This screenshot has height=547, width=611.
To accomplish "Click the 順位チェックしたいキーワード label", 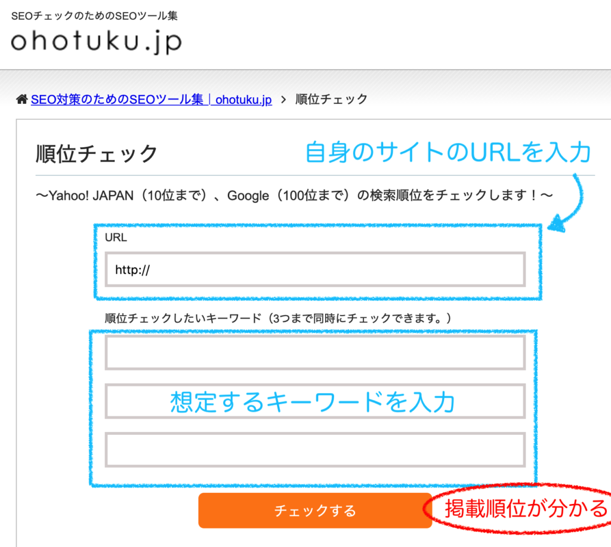I will coord(278,319).
